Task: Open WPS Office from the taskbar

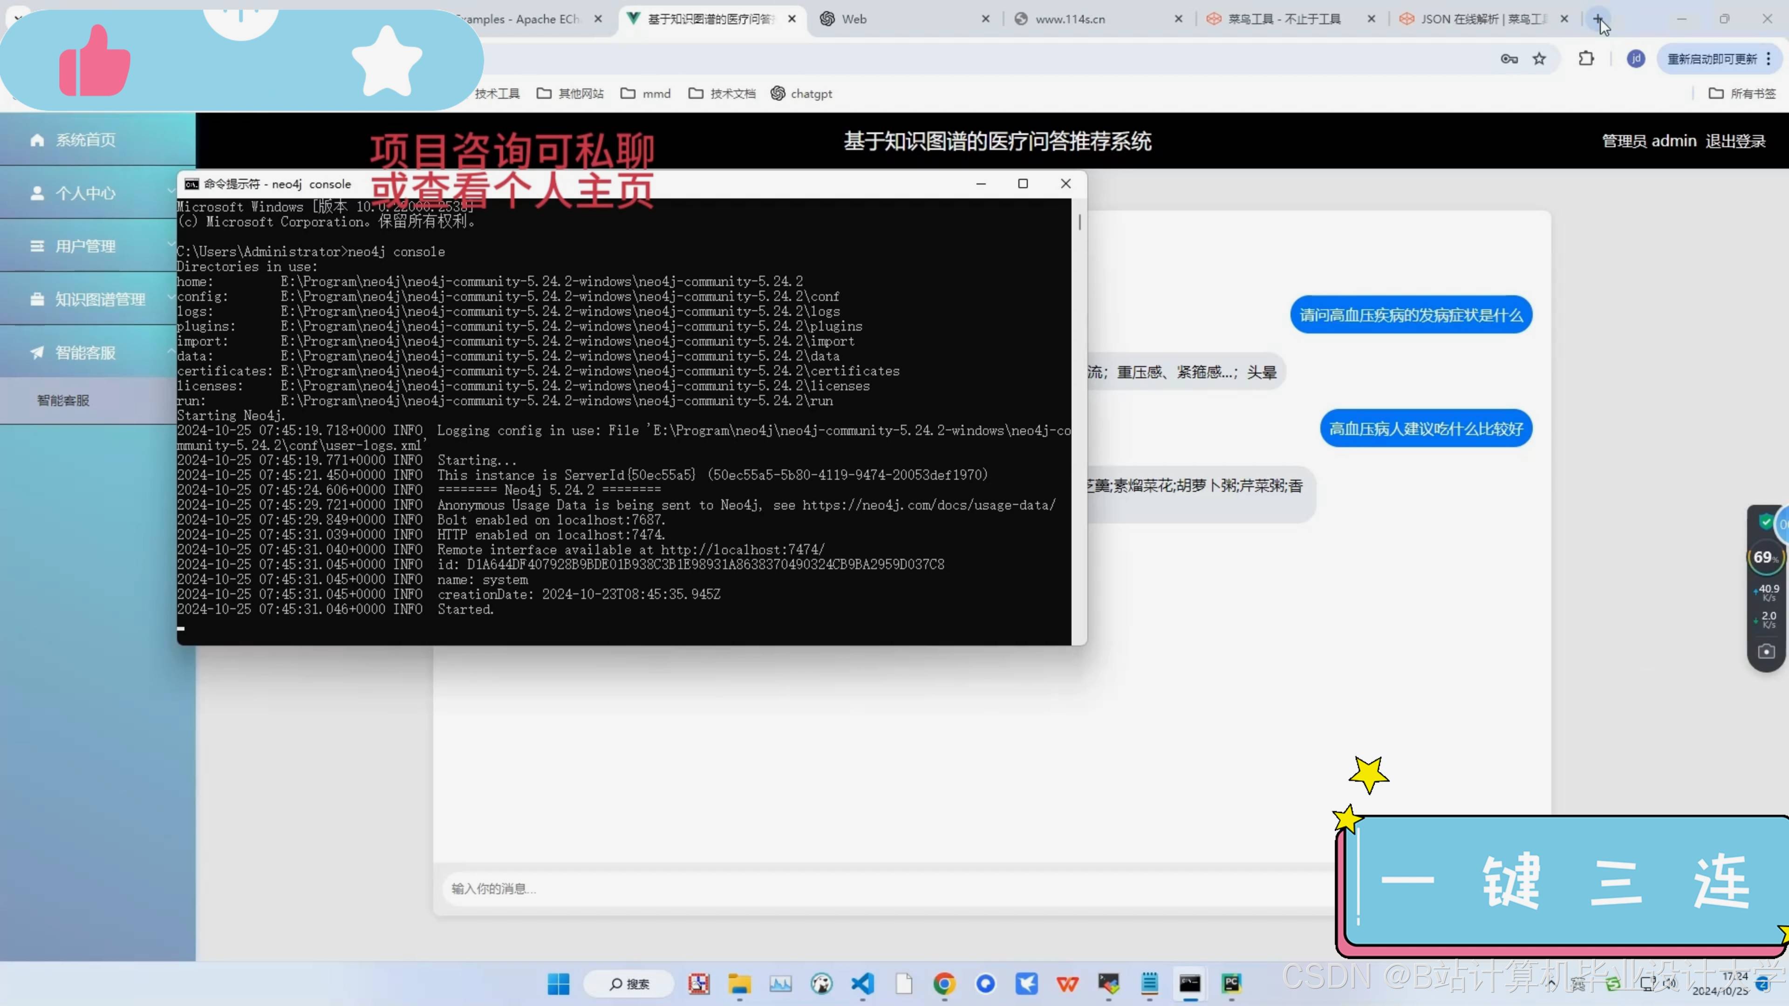Action: click(x=1067, y=984)
